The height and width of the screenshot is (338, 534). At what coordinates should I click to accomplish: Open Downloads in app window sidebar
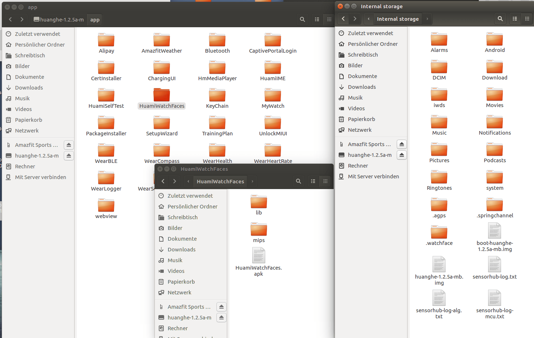pyautogui.click(x=38, y=88)
